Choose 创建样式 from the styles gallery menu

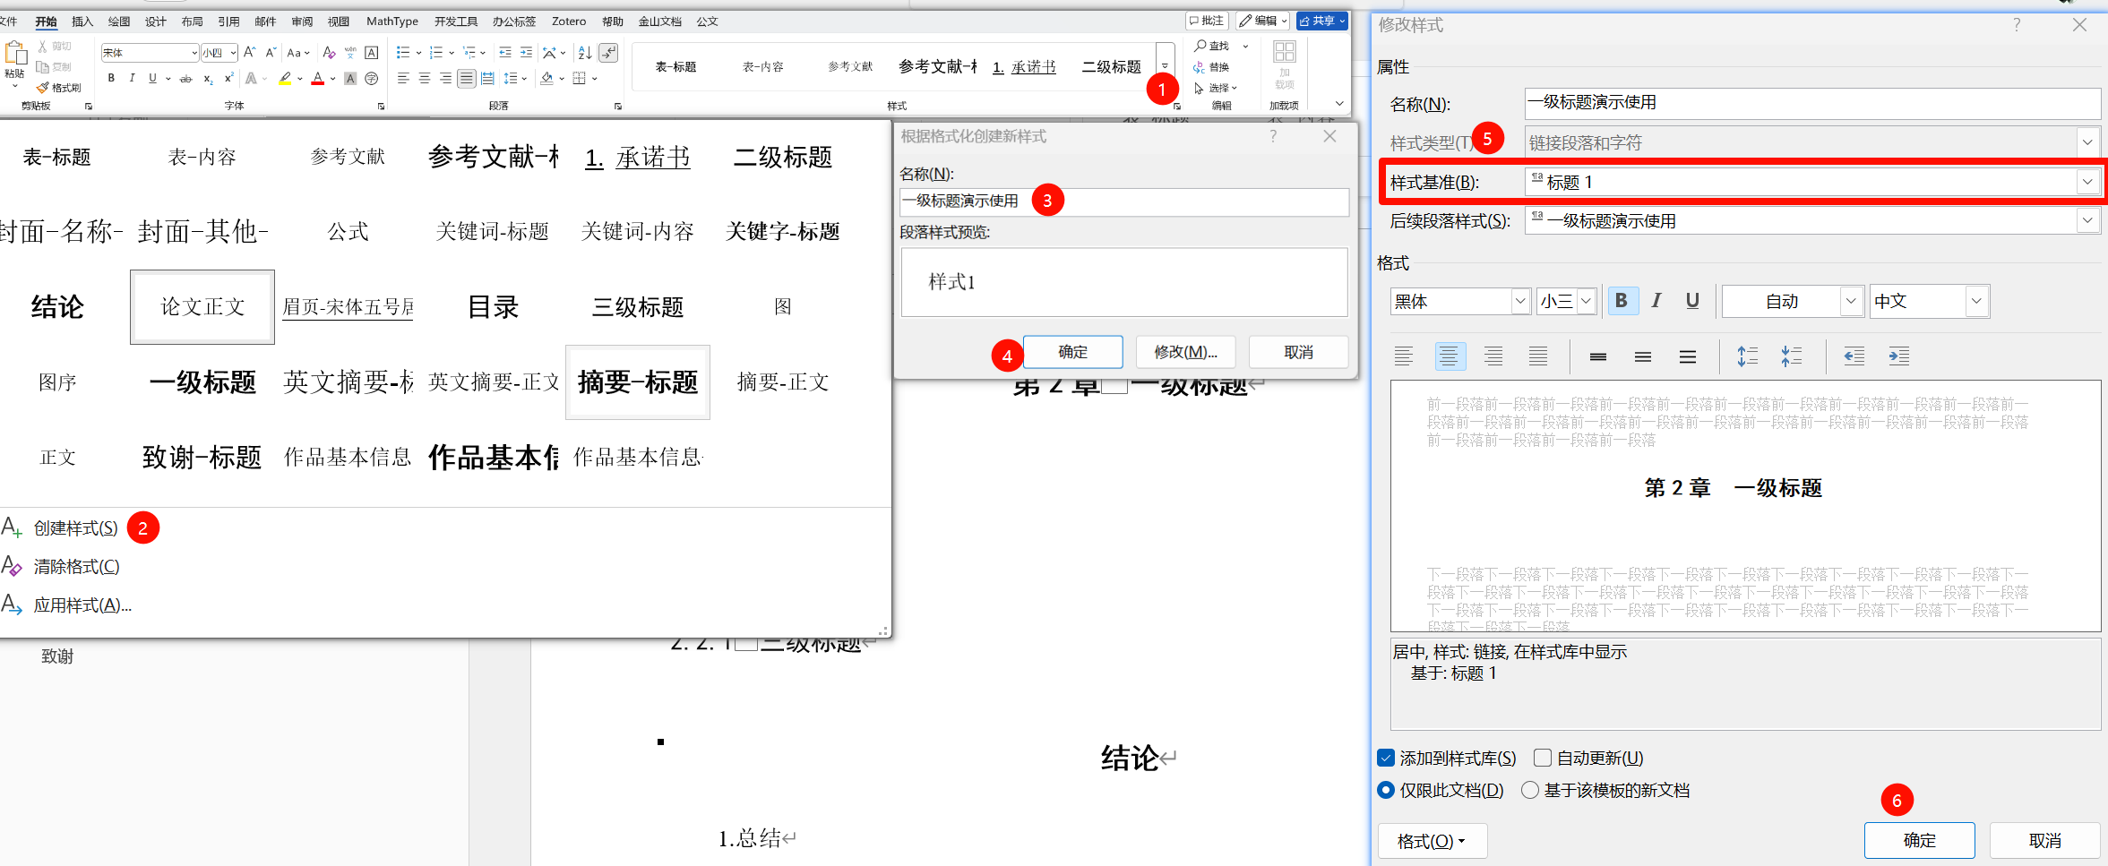coord(75,528)
